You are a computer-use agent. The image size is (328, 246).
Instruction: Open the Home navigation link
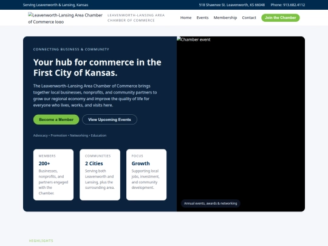point(186,18)
